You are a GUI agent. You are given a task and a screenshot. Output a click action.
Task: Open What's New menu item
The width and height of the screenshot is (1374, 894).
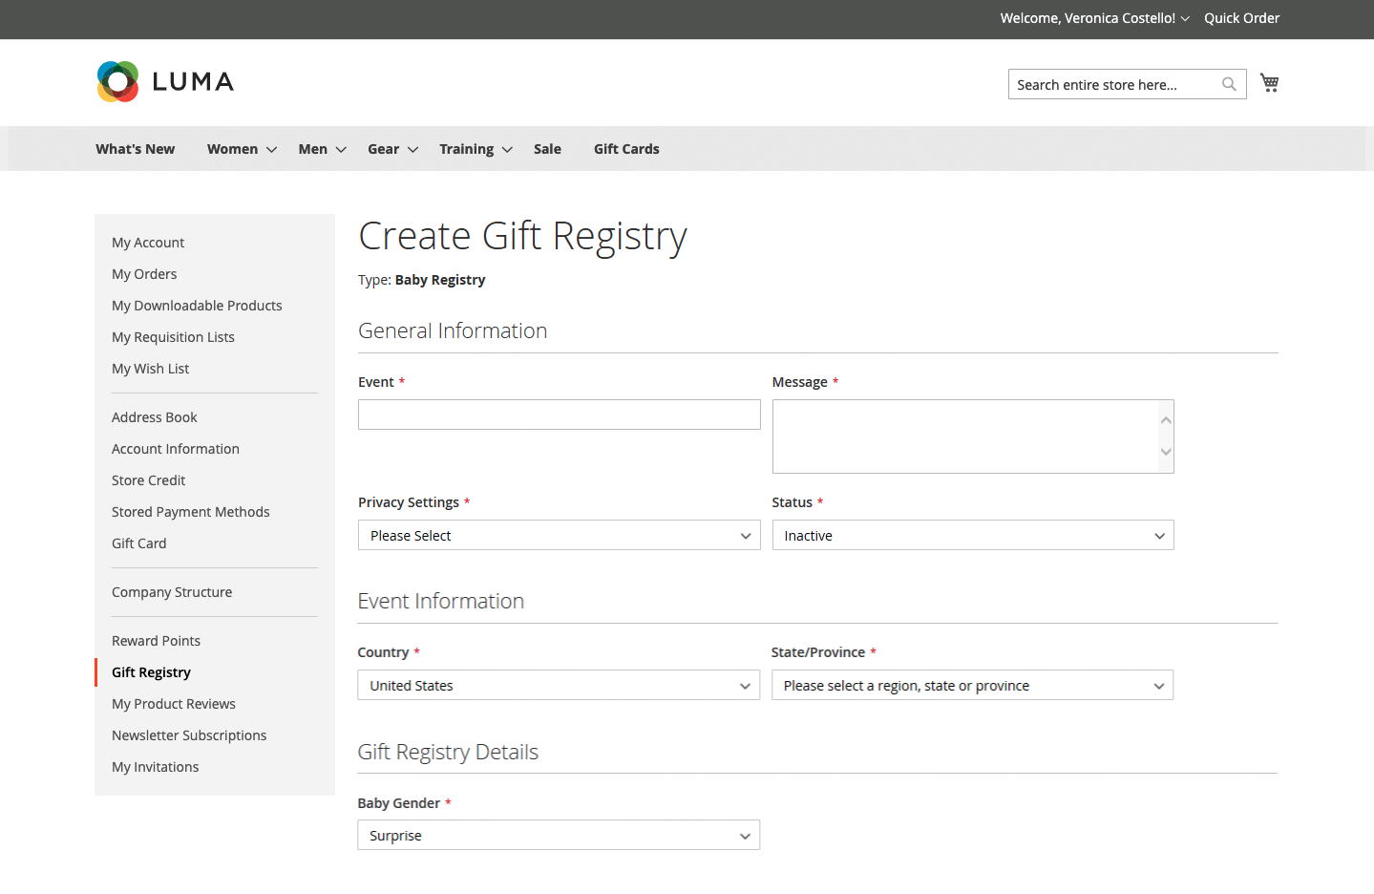pyautogui.click(x=135, y=149)
